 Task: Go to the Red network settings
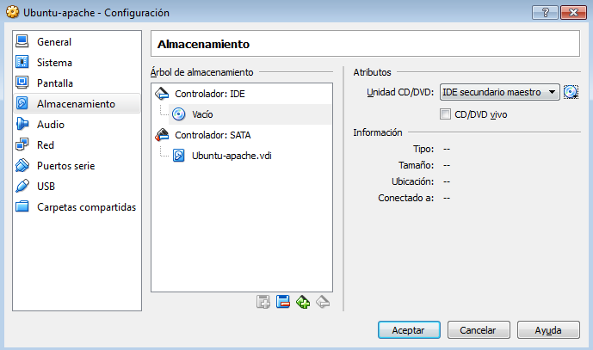coord(46,145)
